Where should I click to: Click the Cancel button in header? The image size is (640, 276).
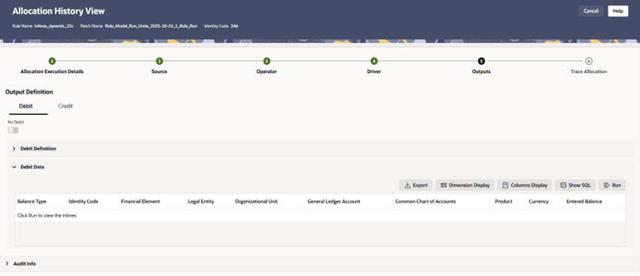pyautogui.click(x=590, y=11)
